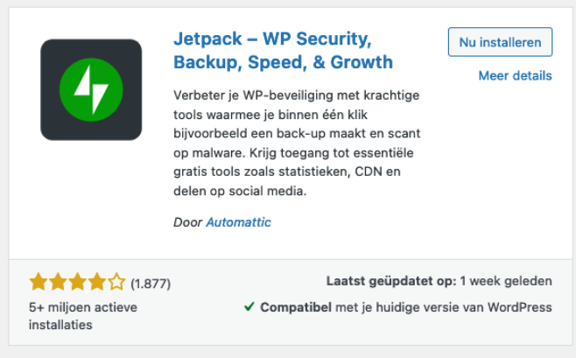Click the second gold rating star

(x=58, y=282)
